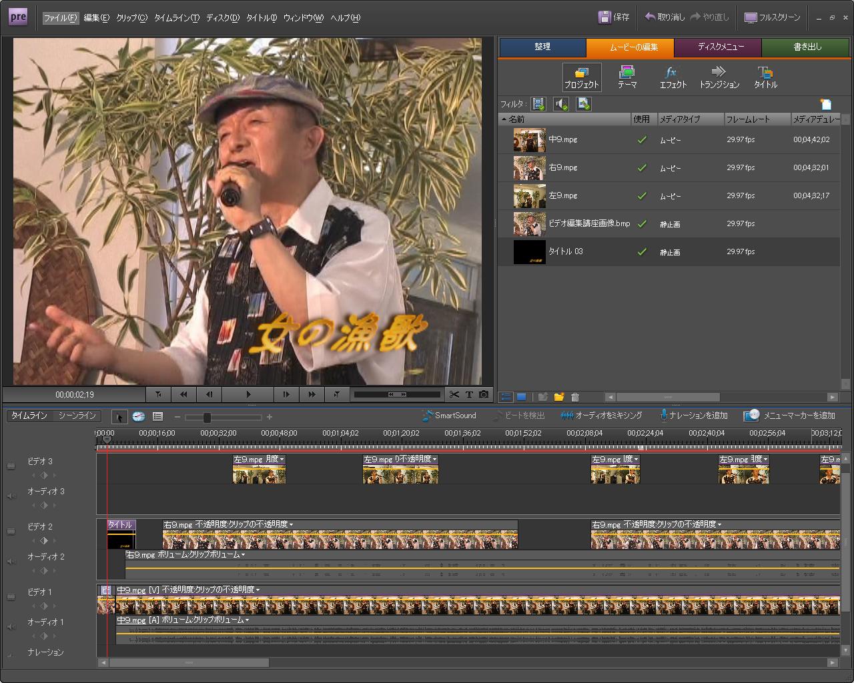Click the フルスクリーン button

coord(773,17)
